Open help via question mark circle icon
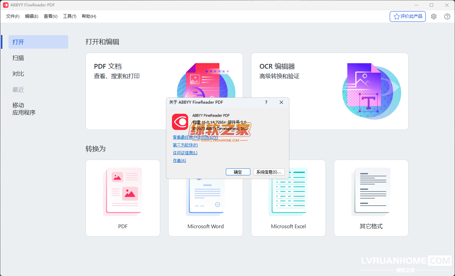 pos(447,16)
